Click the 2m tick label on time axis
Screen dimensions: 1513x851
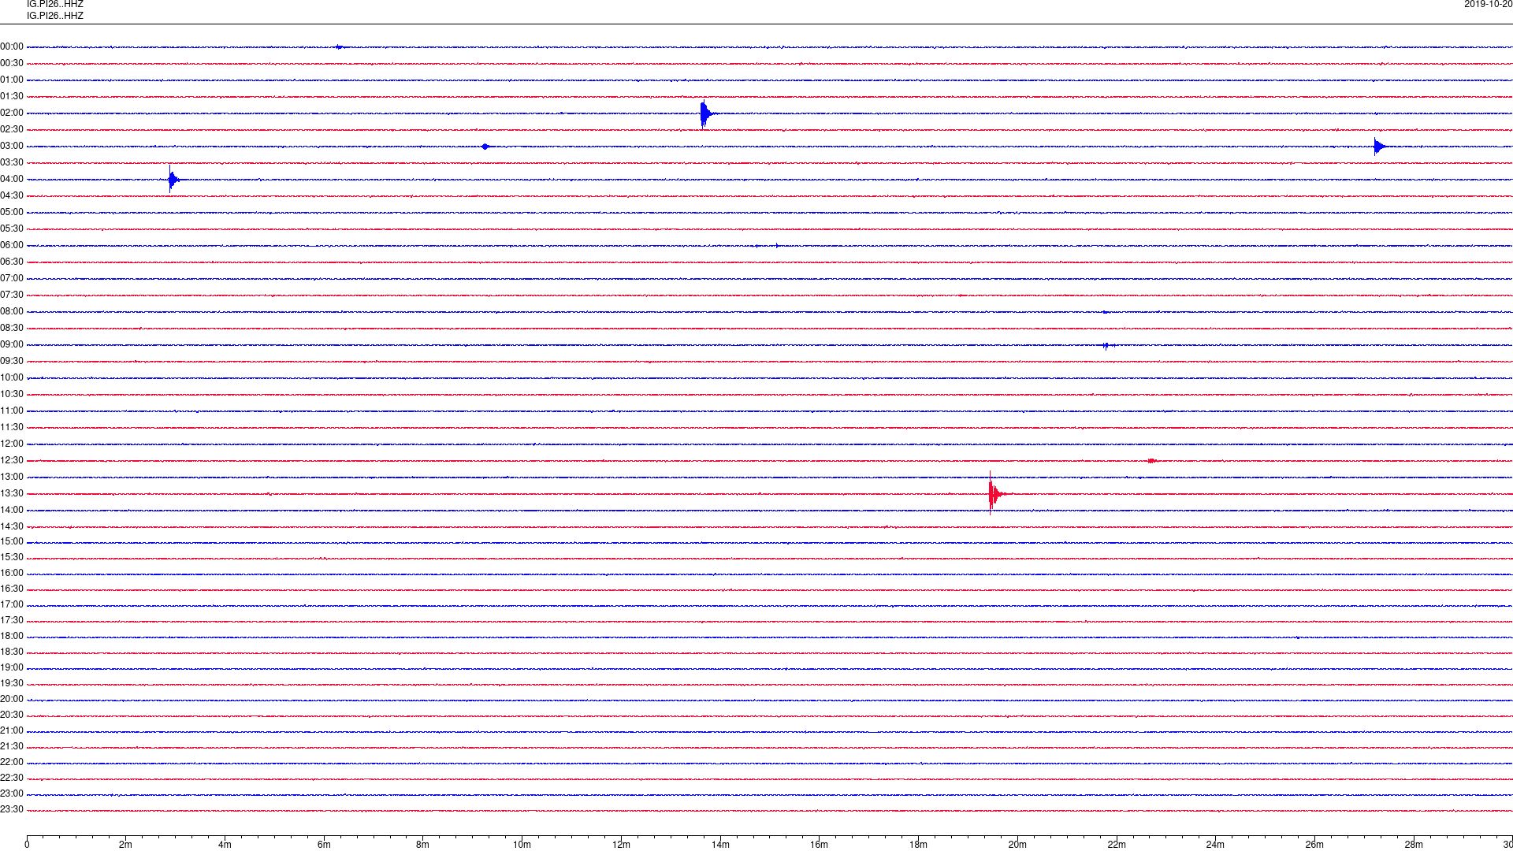[x=126, y=845]
